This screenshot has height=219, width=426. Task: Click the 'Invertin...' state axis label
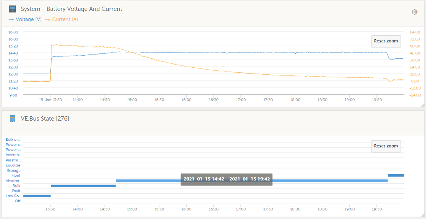pyautogui.click(x=14, y=155)
